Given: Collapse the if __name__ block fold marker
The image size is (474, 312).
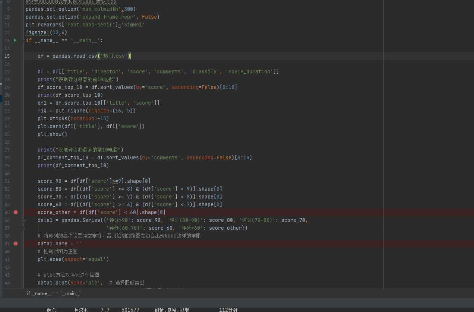Looking at the screenshot, I should click(23, 40).
